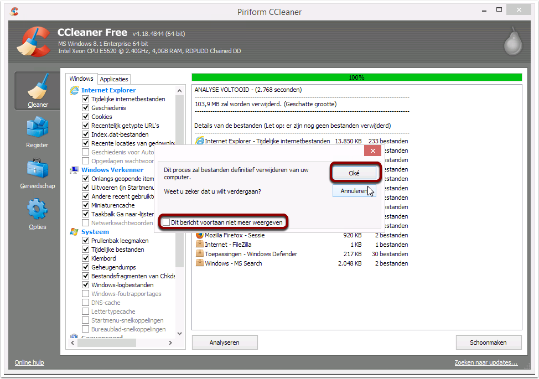Image resolution: width=539 pixels, height=379 pixels.
Task: Click the Windows Verkenner category icon
Action: [x=74, y=170]
